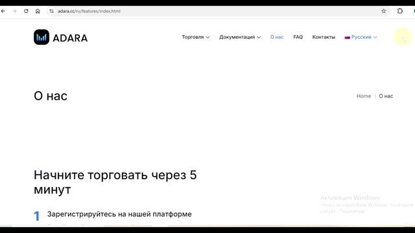The image size is (415, 233).
Task: Expand the Документация dropdown menu
Action: 240,37
